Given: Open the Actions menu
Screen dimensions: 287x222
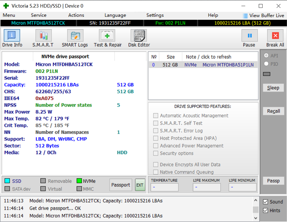Looking at the screenshot, I should pos(76,15).
